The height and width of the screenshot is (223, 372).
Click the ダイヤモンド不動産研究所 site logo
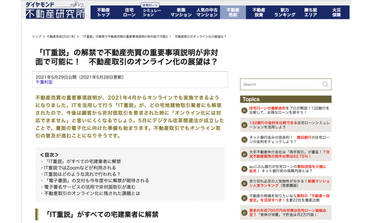tap(55, 10)
